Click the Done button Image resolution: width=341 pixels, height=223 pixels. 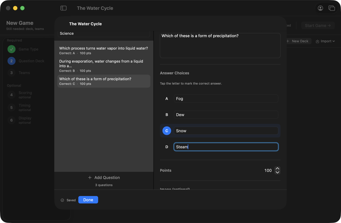[x=88, y=200]
